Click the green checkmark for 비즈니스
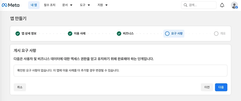This screenshot has width=241, height=101. click(x=119, y=33)
